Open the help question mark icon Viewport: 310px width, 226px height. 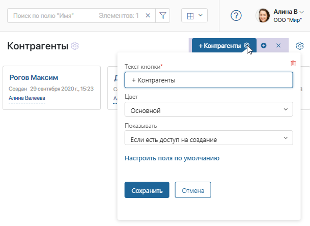tap(236, 15)
